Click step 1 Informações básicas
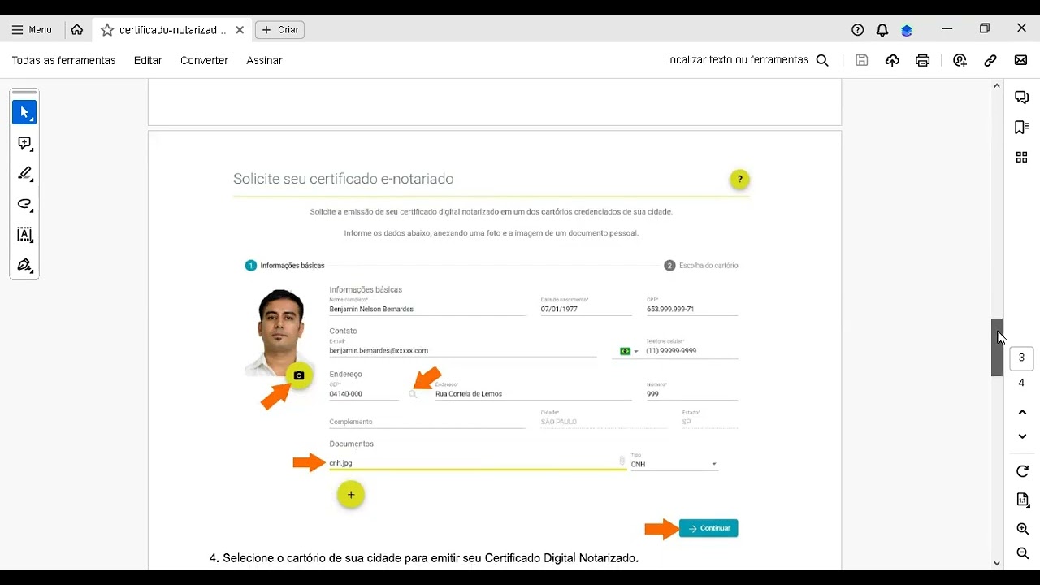This screenshot has width=1040, height=585. coord(285,266)
